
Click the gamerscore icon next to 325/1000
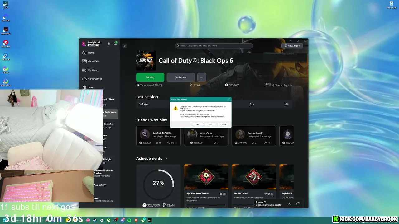click(227, 85)
